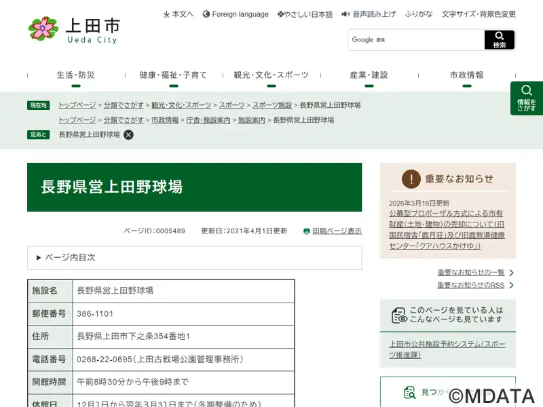Remove 長野県営上田野球場 from footprint history

[x=128, y=134]
